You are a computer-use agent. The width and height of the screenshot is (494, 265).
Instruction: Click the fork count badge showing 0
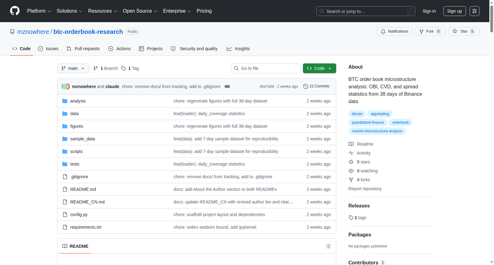click(x=438, y=31)
